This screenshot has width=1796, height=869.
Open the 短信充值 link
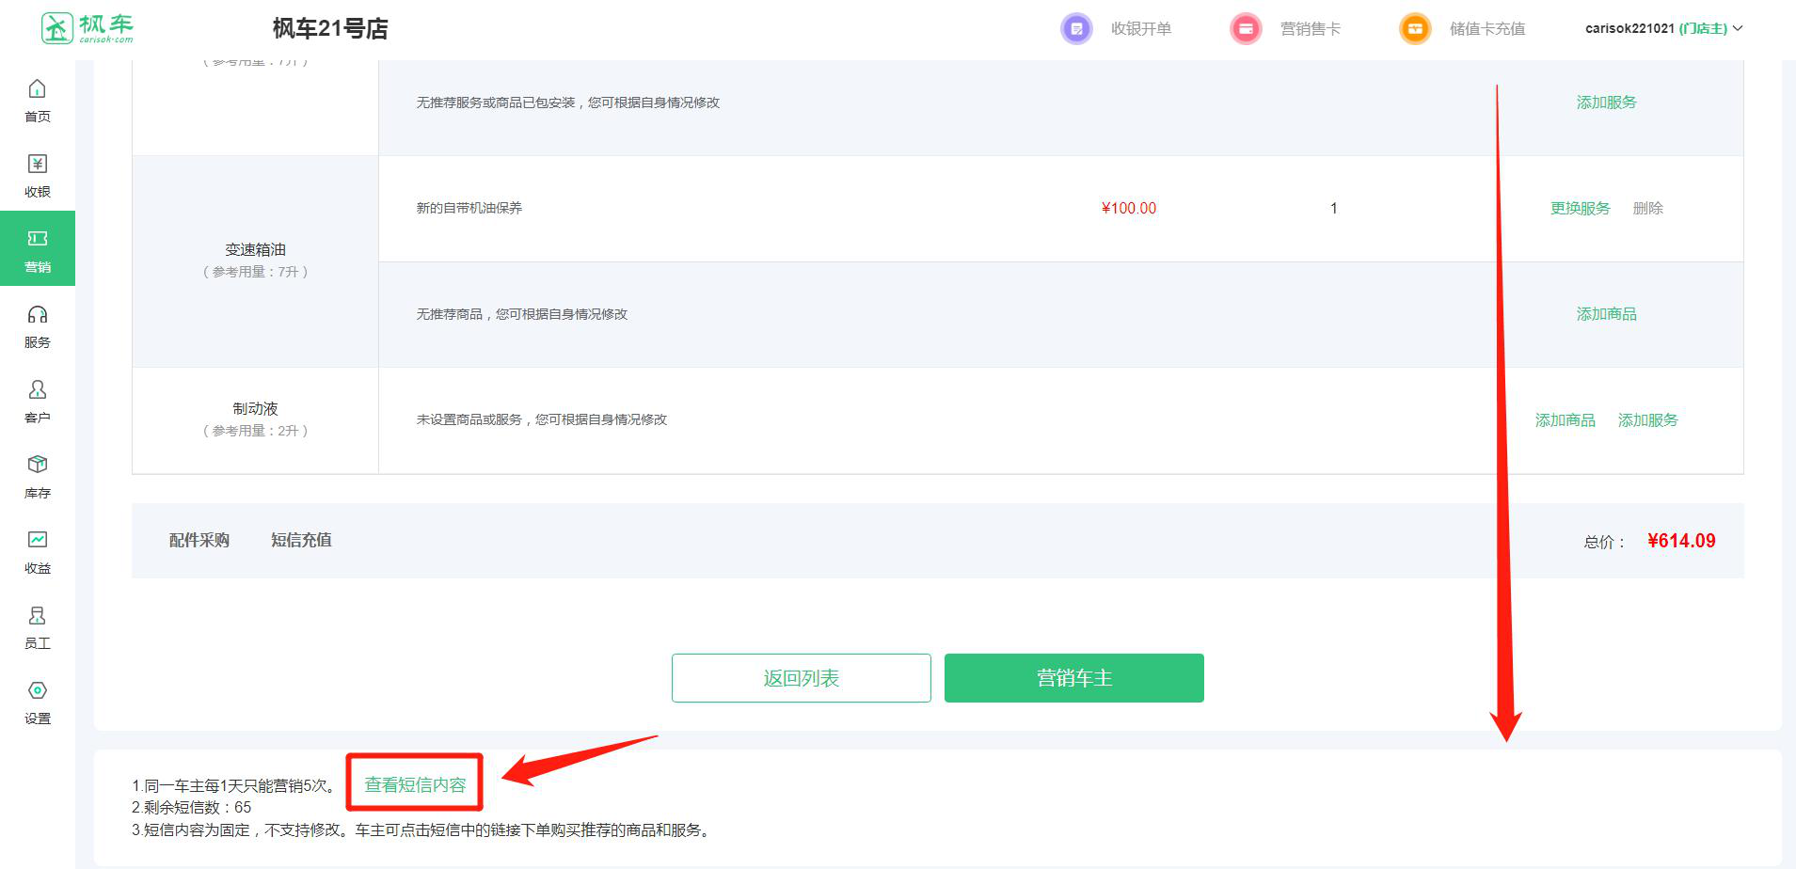pyautogui.click(x=301, y=540)
